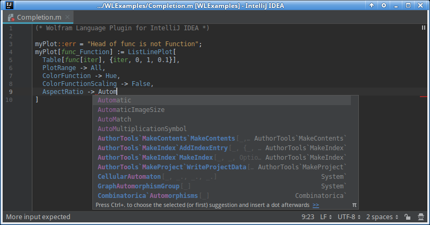Open the line separator LF dropdown

tap(326, 217)
